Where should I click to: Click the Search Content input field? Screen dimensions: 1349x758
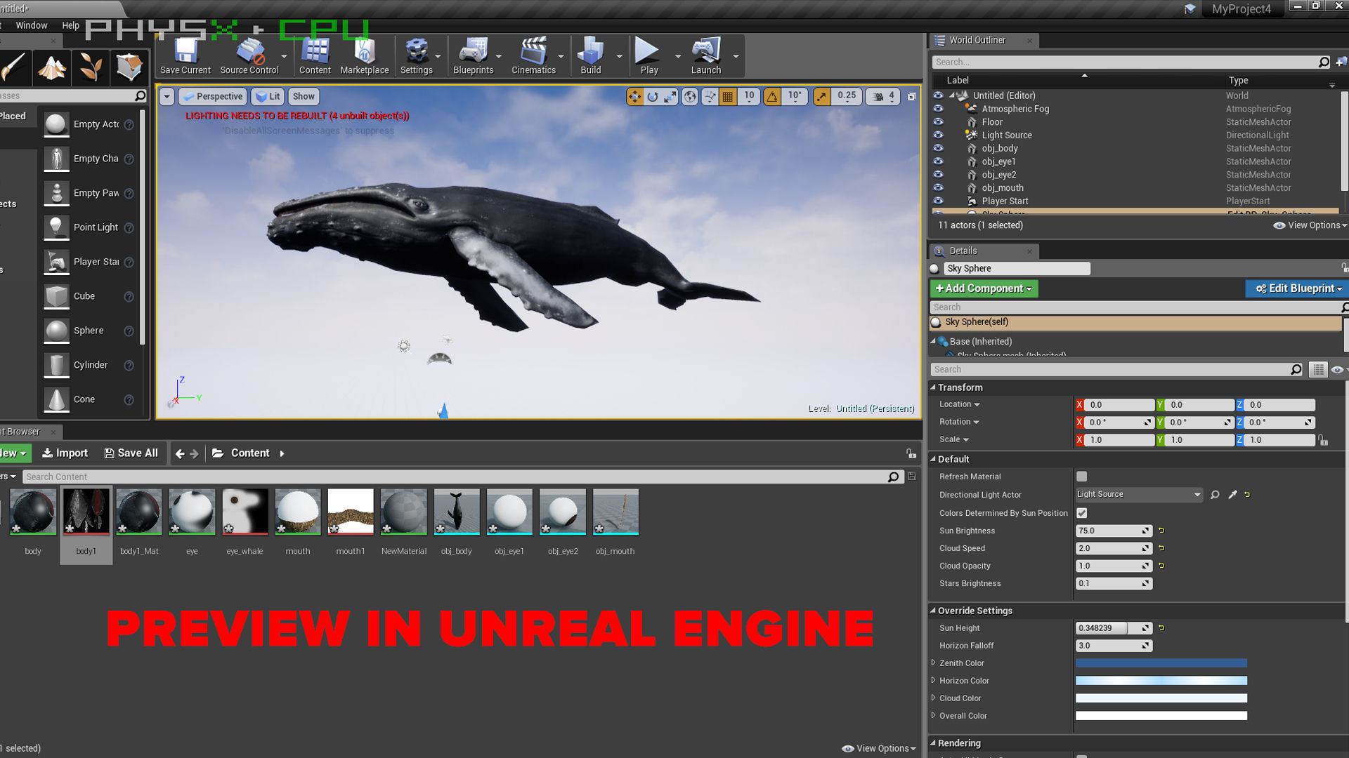pos(462,477)
